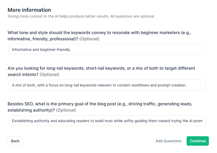Click '(Optional)' after 'search intents?'
The width and height of the screenshot is (217, 153).
[x=50, y=75]
